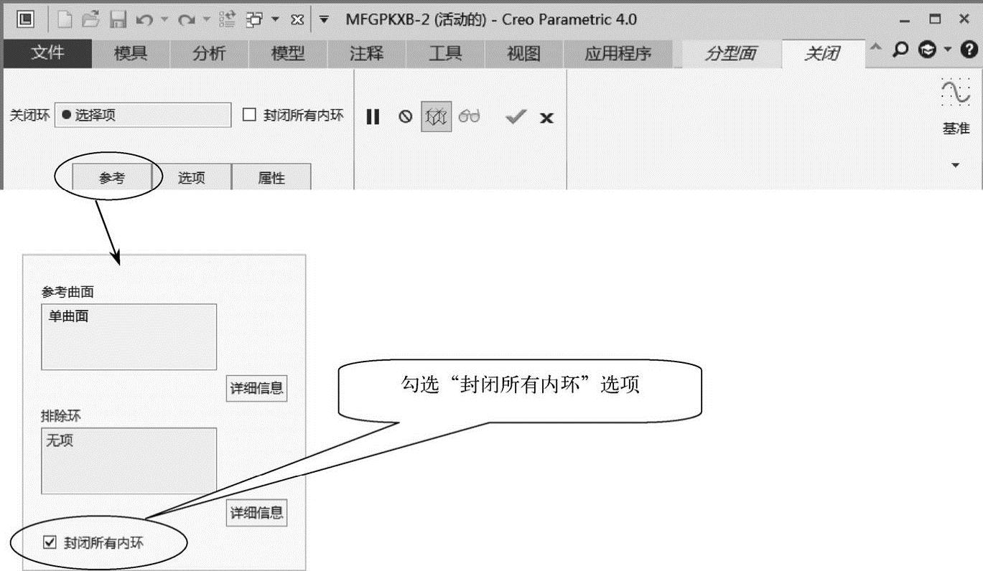Click the Regenerate icon in quick access toolbar

[227, 19]
